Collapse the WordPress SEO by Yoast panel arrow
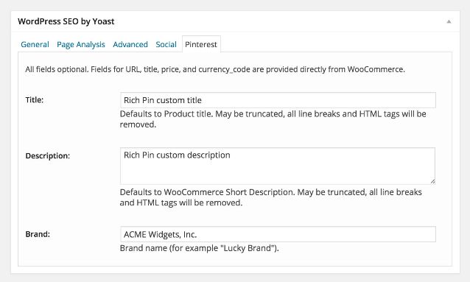This screenshot has width=470, height=282. coord(449,21)
